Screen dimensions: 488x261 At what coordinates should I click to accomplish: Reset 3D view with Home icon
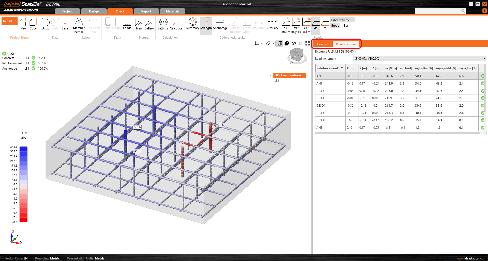pos(301,43)
